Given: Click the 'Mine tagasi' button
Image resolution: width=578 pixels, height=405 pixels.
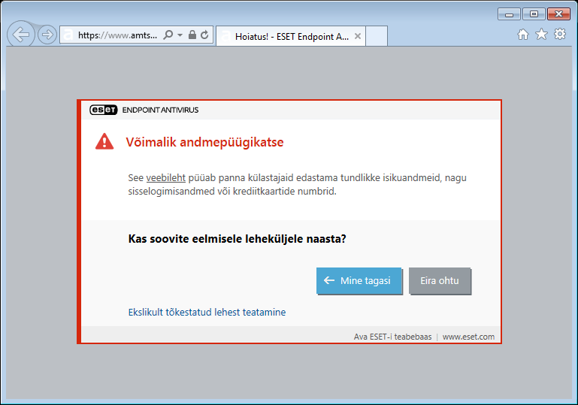Looking at the screenshot, I should [x=359, y=281].
